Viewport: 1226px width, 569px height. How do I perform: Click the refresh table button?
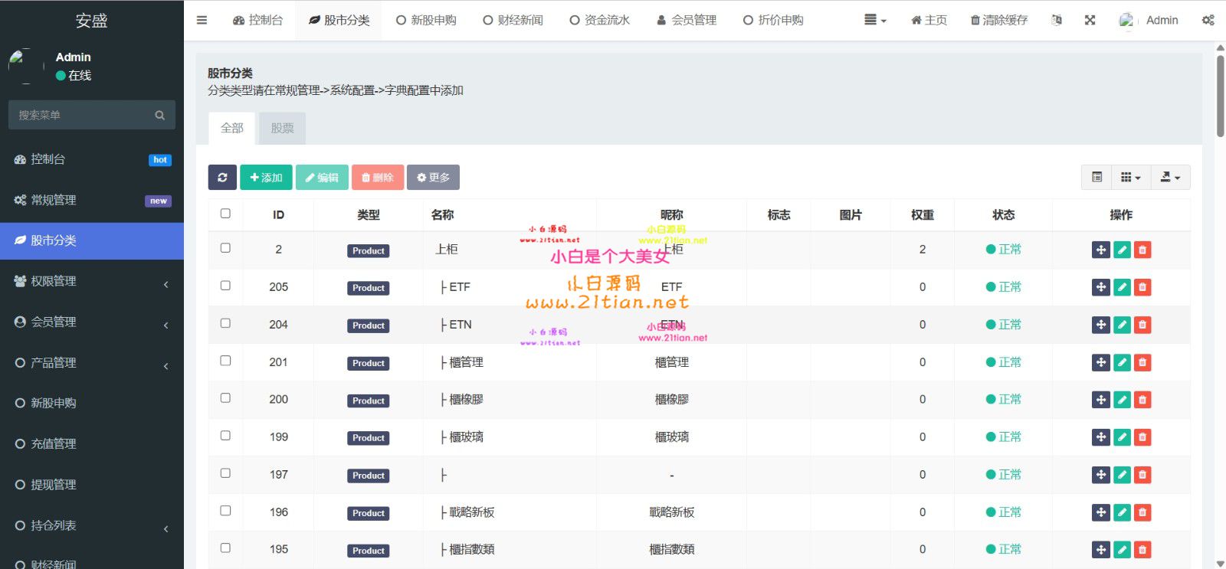click(222, 177)
